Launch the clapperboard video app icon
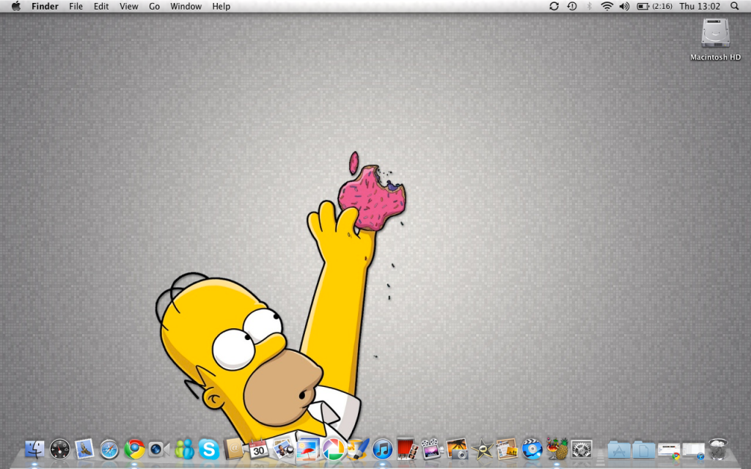Viewport: 751px width, 469px height. pyautogui.click(x=432, y=449)
